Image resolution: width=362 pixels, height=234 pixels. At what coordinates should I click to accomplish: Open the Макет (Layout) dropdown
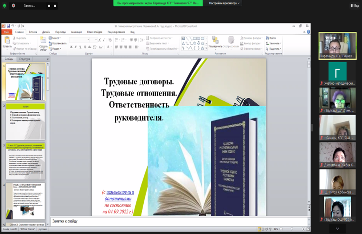(55, 38)
